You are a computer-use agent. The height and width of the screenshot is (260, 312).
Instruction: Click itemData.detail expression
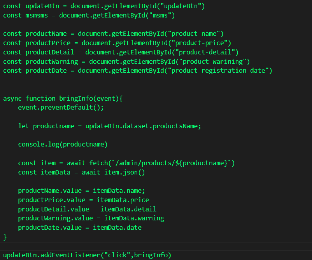click(128, 209)
